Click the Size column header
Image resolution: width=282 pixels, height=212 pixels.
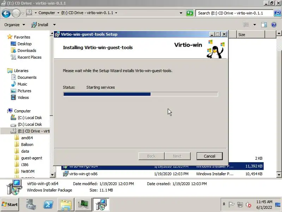[251, 35]
